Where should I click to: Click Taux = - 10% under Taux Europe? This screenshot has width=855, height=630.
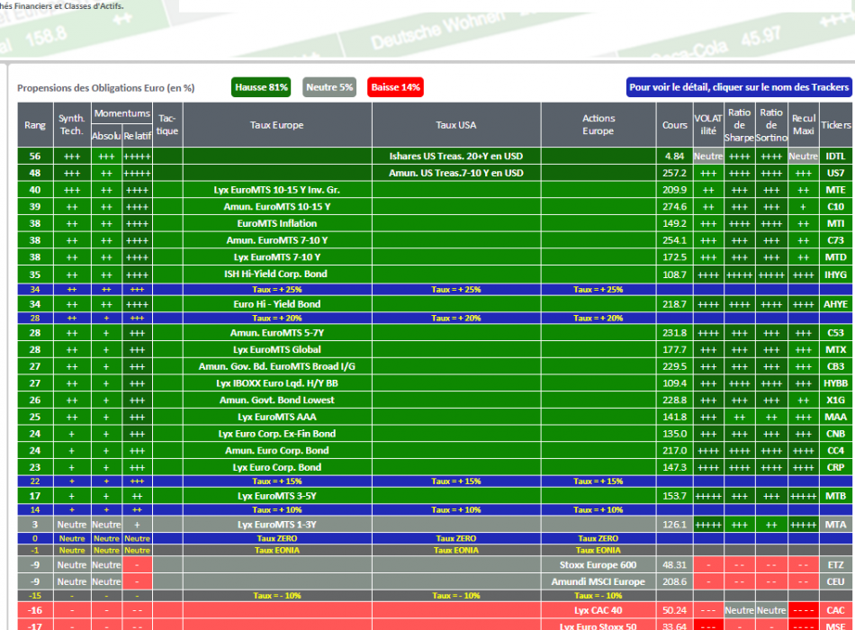276,596
